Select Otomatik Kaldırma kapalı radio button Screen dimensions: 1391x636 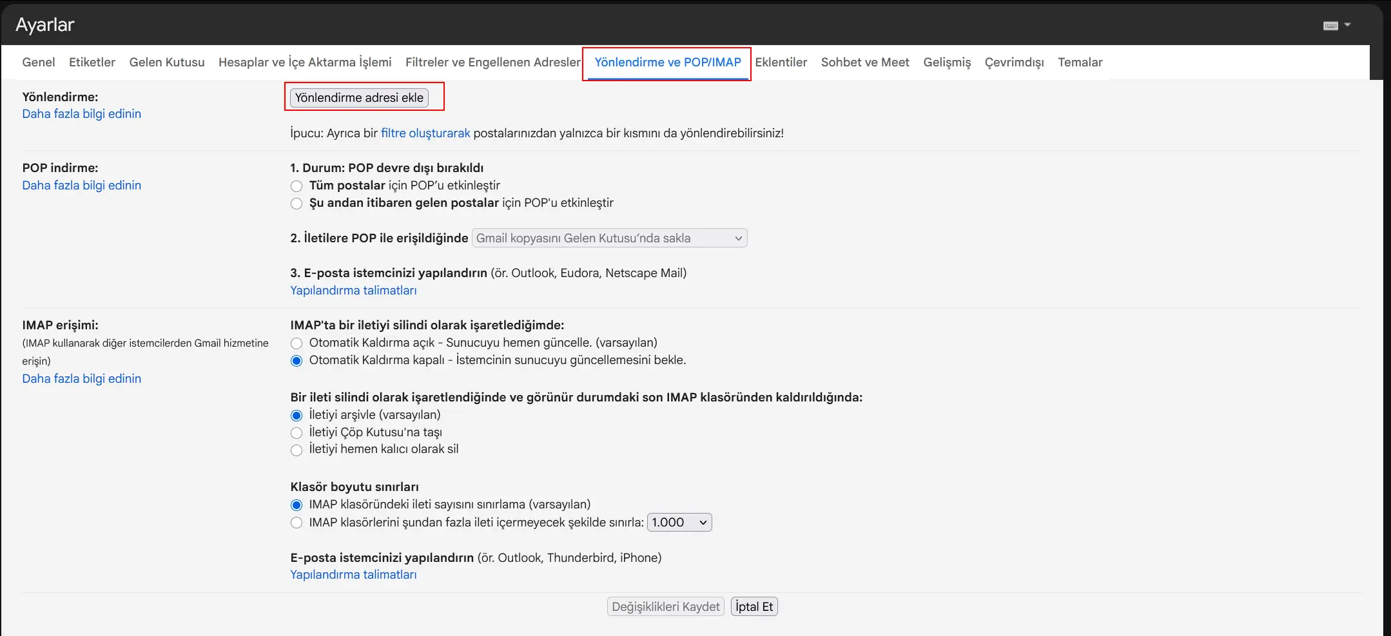(297, 361)
